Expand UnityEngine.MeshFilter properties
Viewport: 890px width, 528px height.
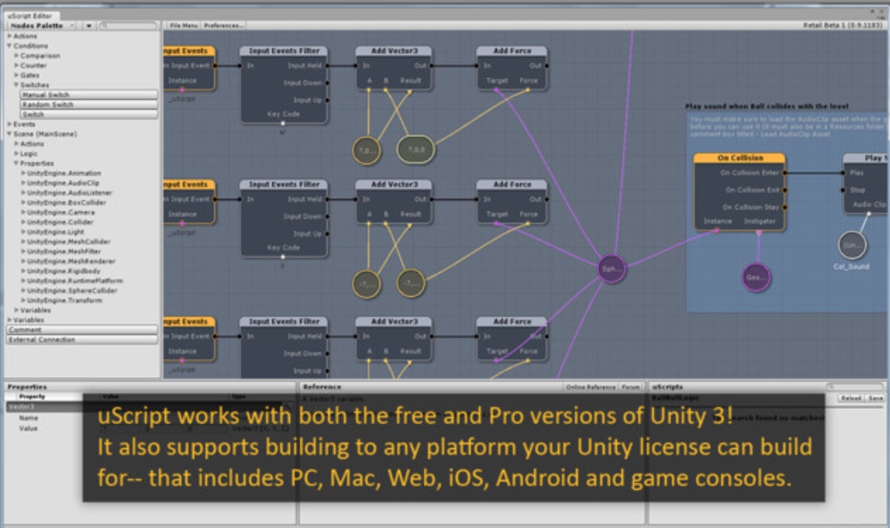23,251
